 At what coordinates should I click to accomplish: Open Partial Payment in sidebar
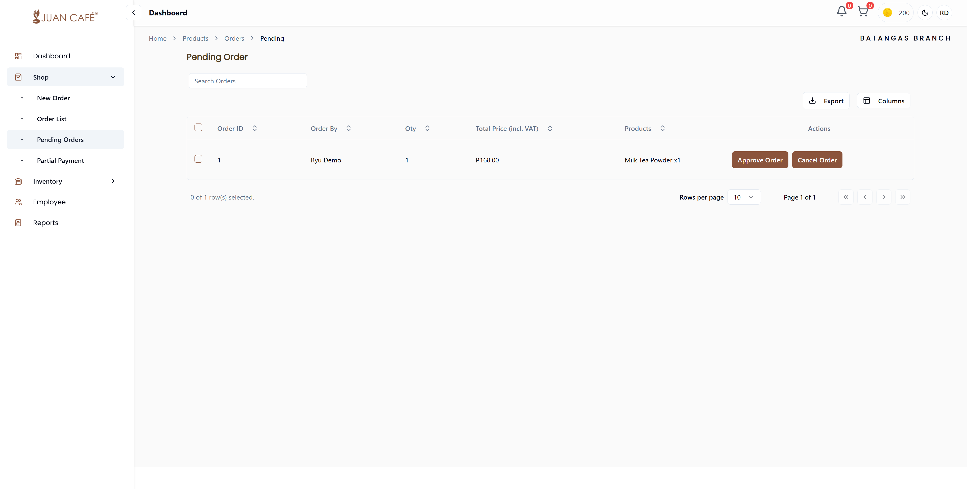[x=60, y=161]
